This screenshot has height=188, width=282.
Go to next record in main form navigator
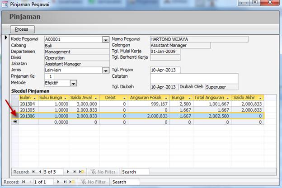(x=58, y=182)
